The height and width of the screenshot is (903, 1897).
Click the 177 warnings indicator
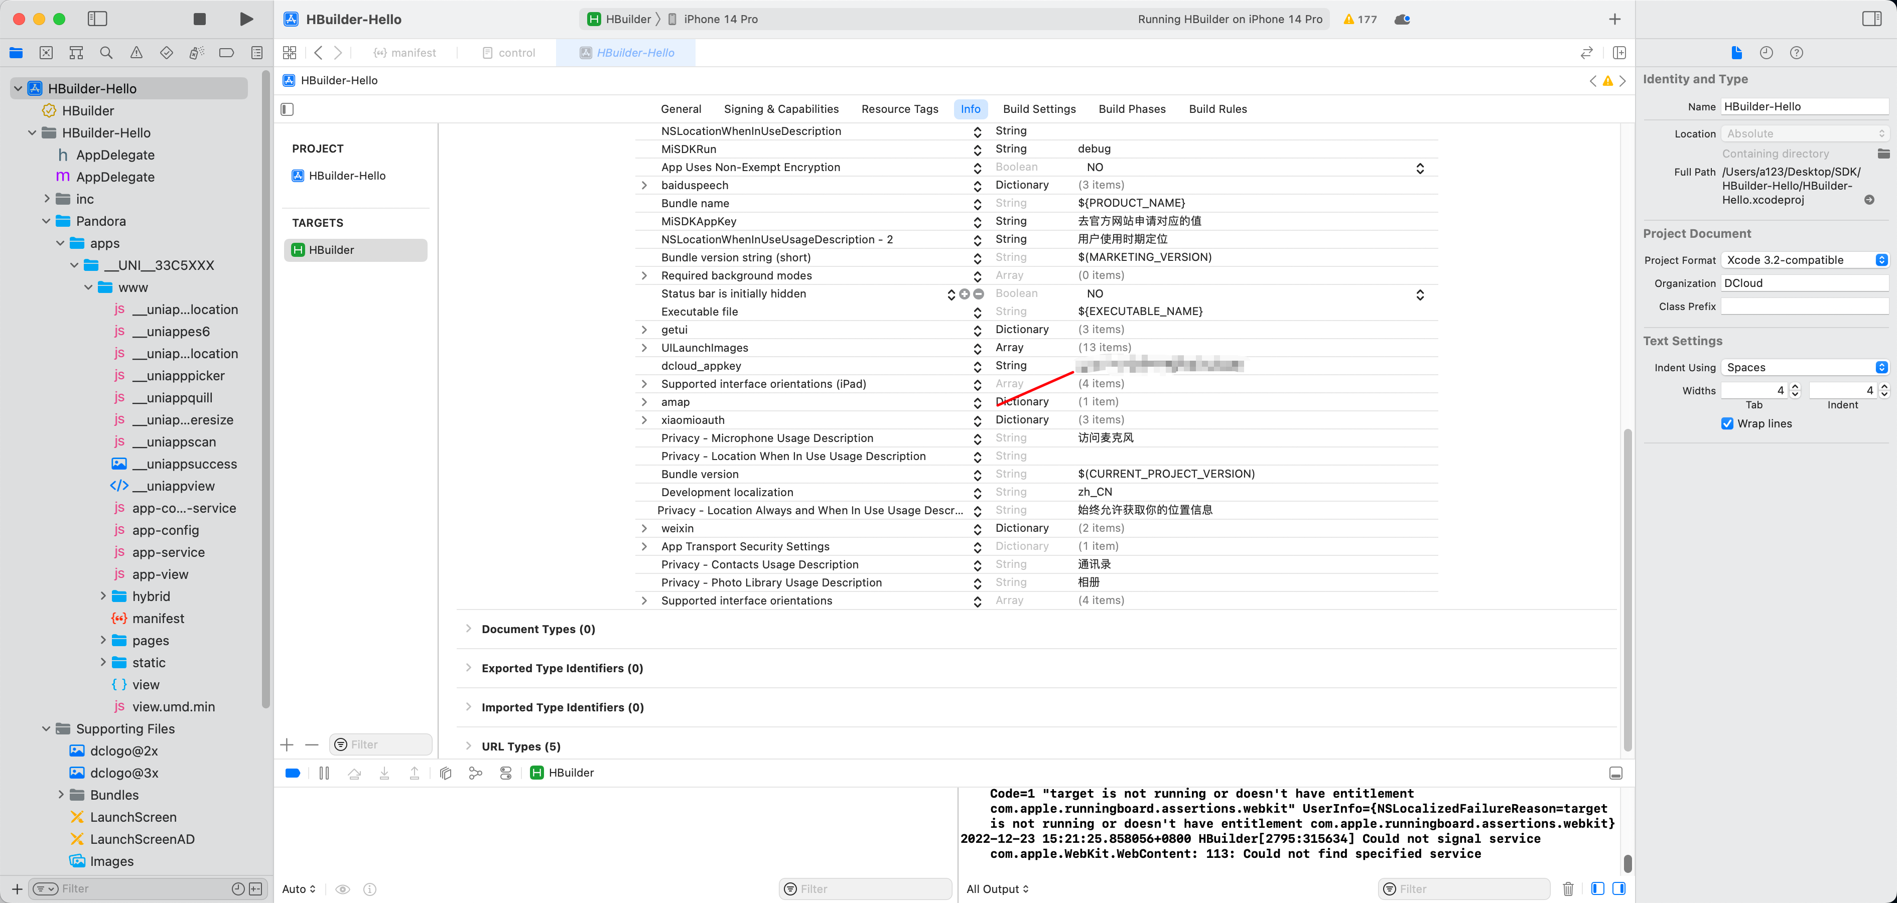coord(1360,19)
